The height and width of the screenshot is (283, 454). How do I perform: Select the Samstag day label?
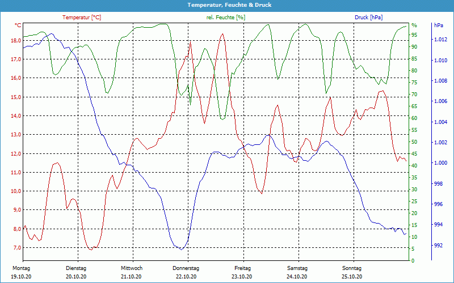pos(297,268)
